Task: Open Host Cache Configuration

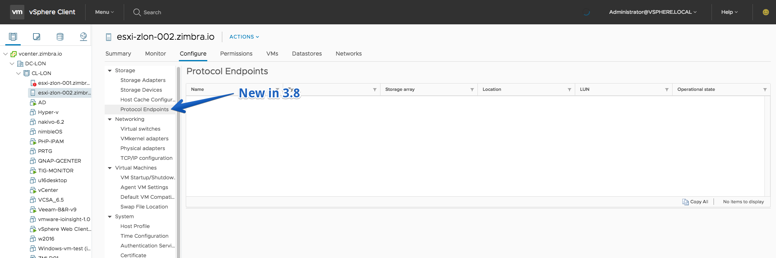Action: (x=148, y=100)
